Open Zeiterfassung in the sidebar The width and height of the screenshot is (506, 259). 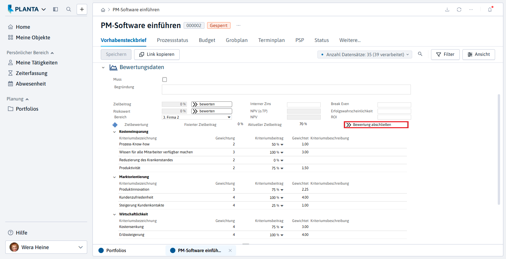[28, 73]
